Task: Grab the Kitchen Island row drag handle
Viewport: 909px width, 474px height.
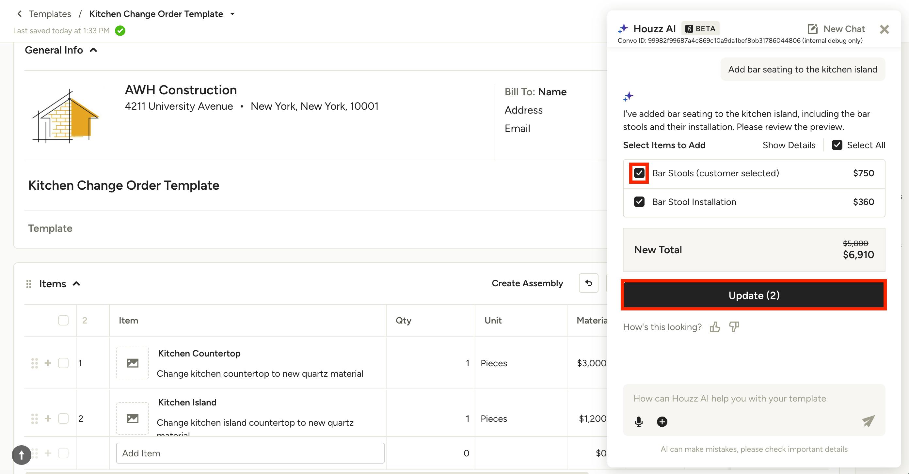Action: coord(34,419)
